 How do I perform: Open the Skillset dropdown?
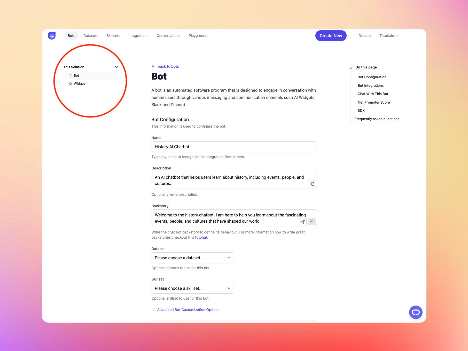point(193,288)
